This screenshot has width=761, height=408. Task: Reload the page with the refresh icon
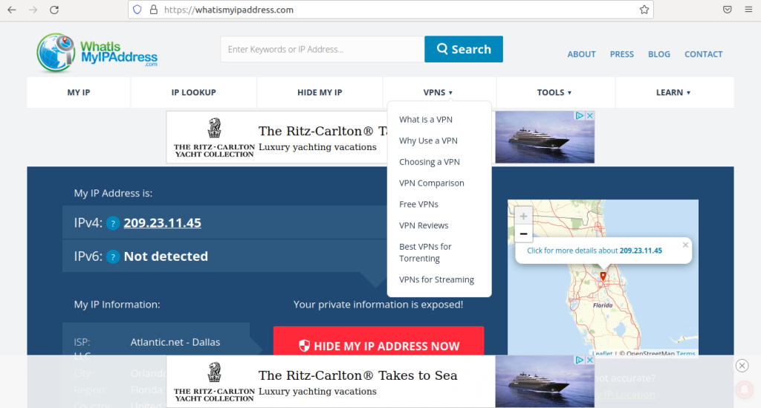point(54,10)
